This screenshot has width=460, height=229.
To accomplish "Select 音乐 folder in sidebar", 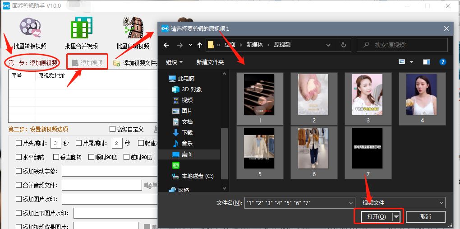I will [182, 144].
